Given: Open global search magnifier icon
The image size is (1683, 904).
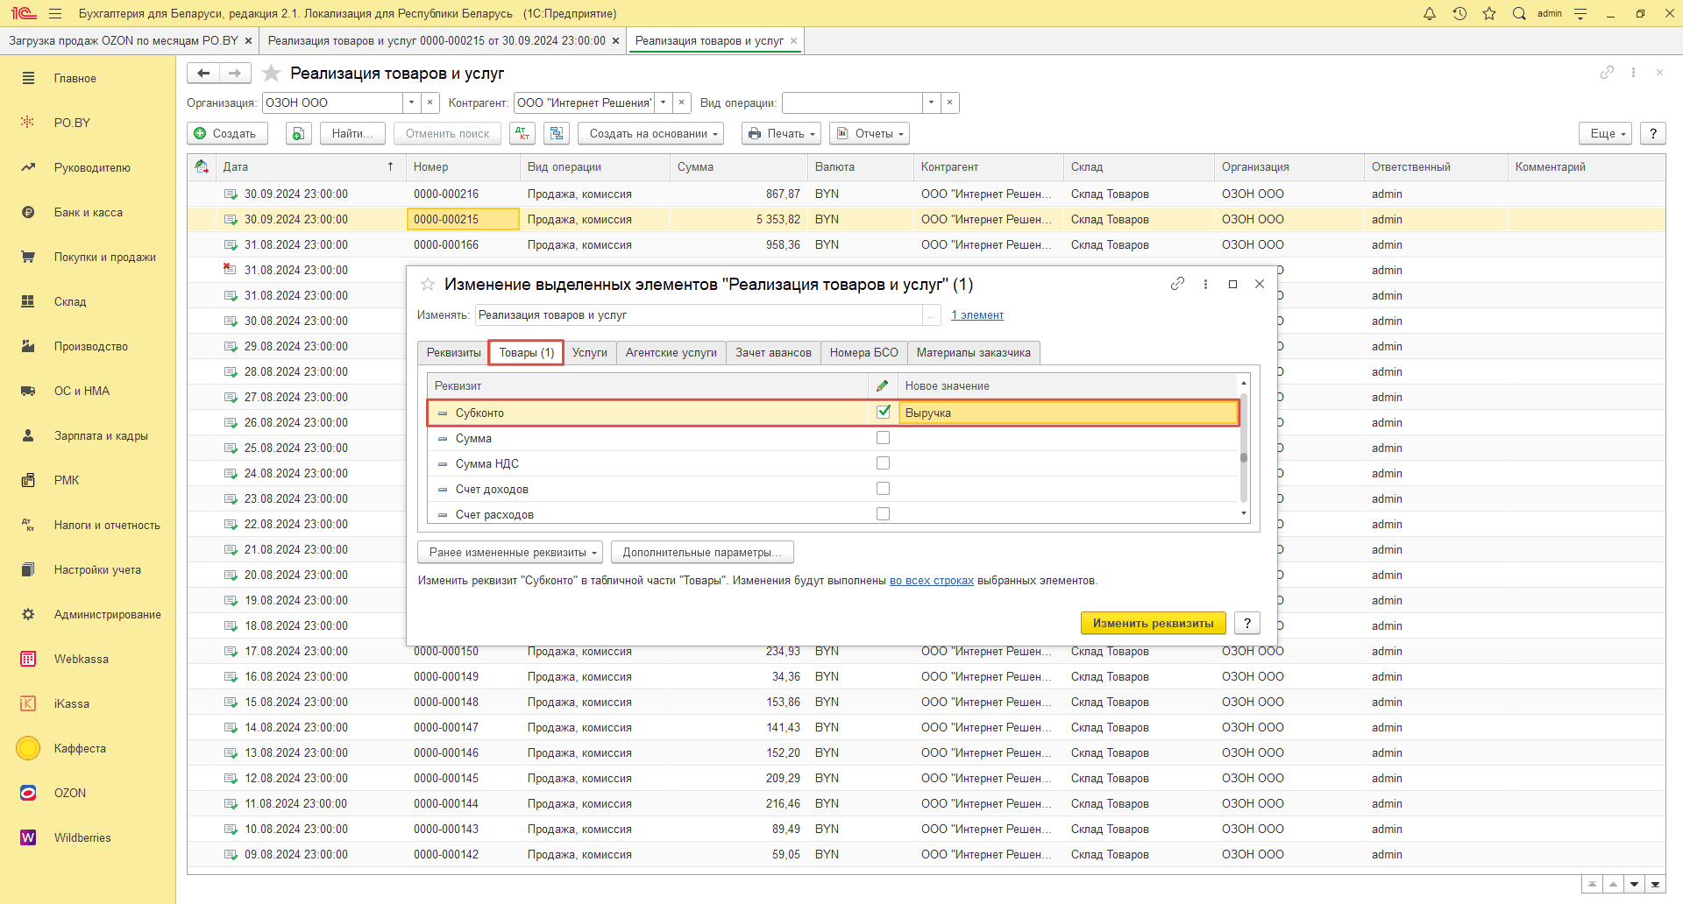Looking at the screenshot, I should point(1519,13).
